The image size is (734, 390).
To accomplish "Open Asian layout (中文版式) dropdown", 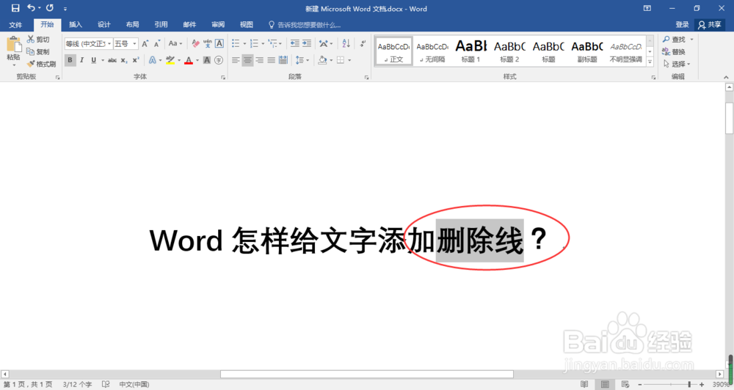I will click(x=326, y=43).
